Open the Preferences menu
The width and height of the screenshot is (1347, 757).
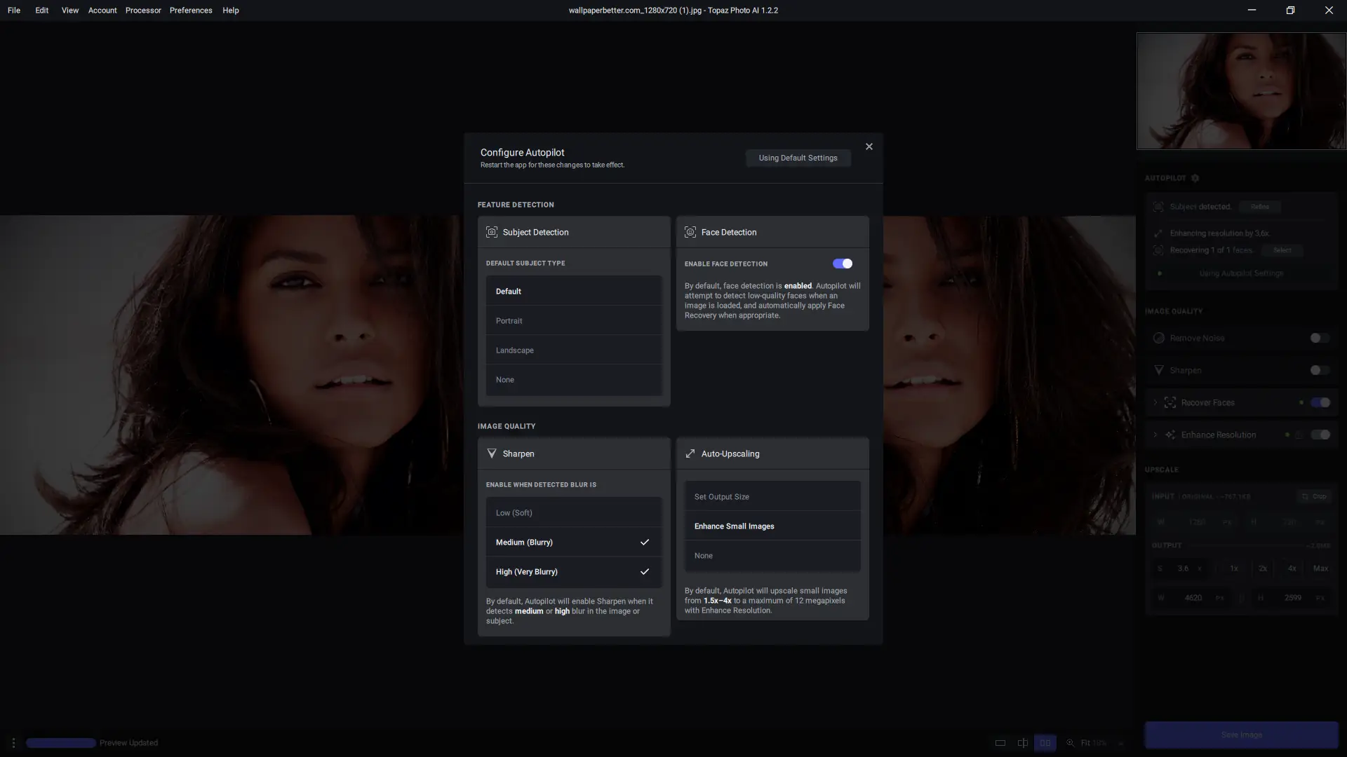[x=191, y=11]
